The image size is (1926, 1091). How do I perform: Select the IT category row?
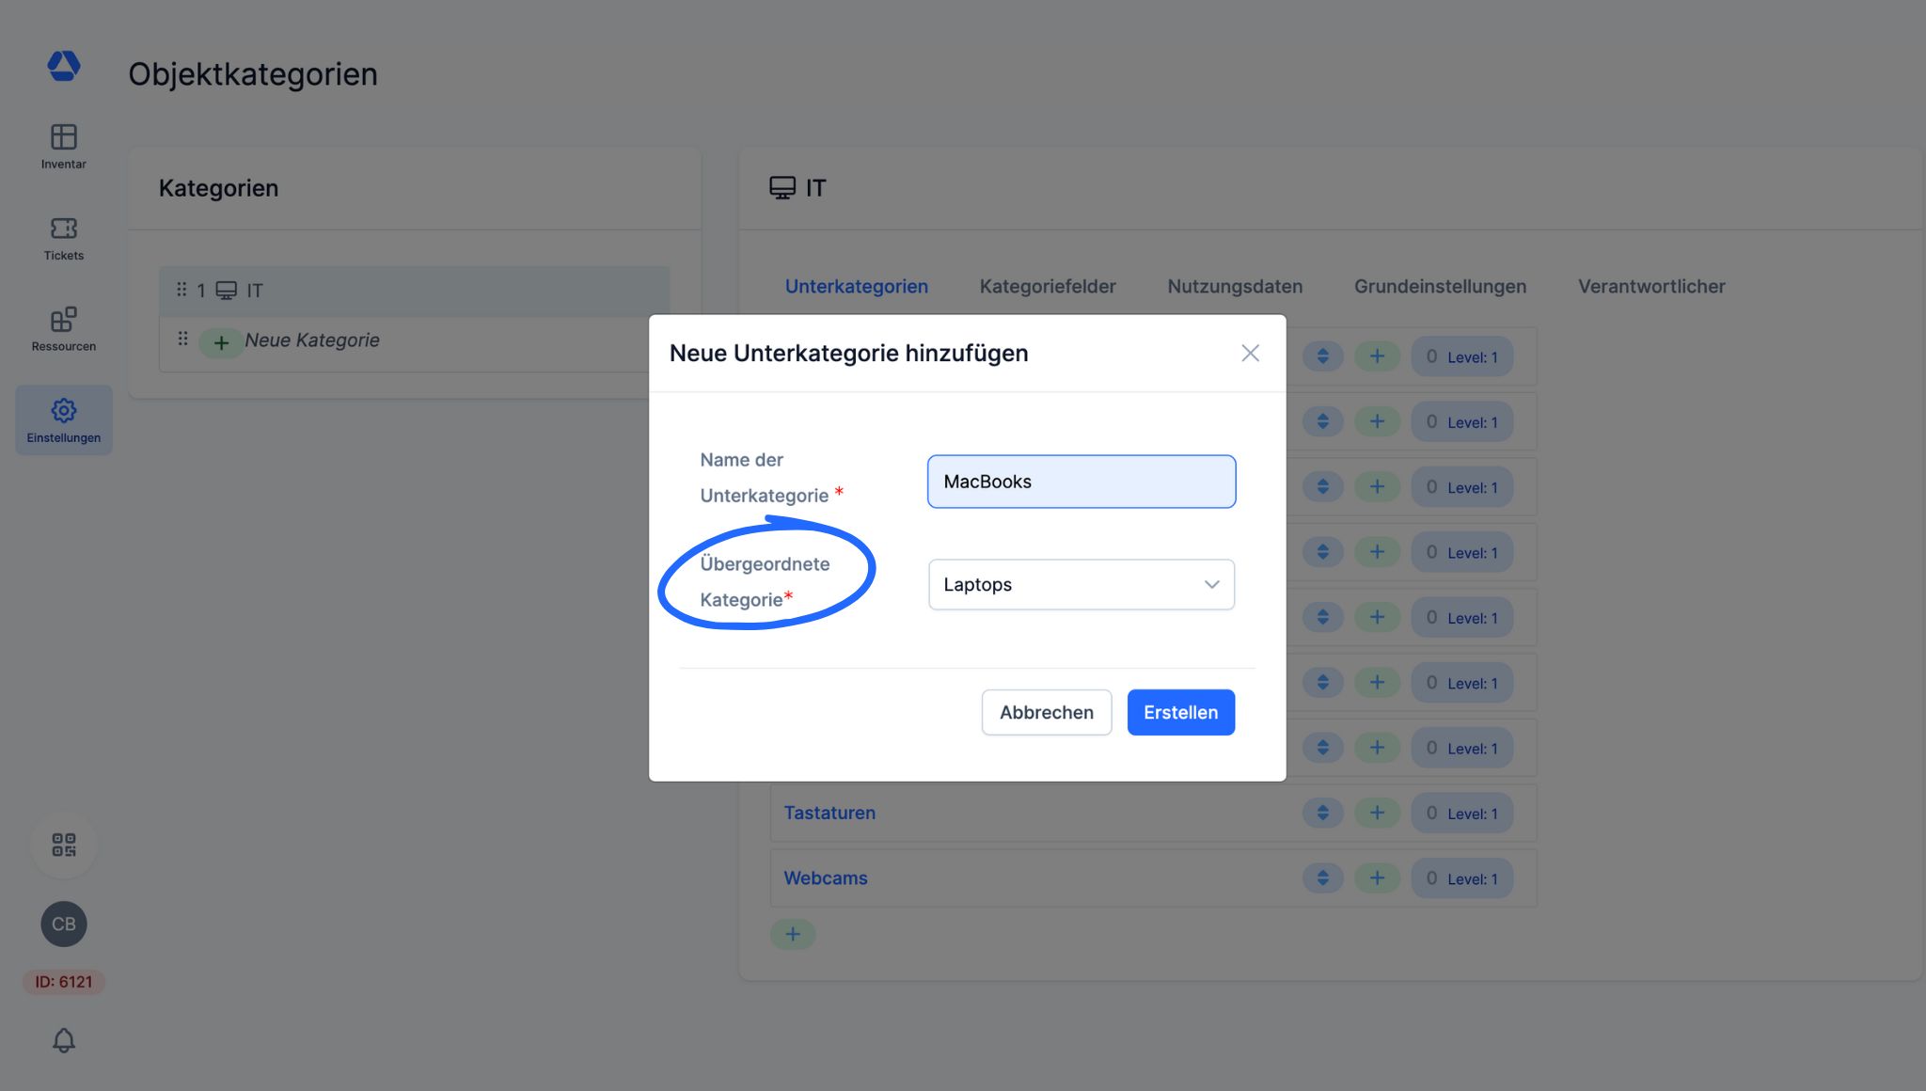point(414,291)
